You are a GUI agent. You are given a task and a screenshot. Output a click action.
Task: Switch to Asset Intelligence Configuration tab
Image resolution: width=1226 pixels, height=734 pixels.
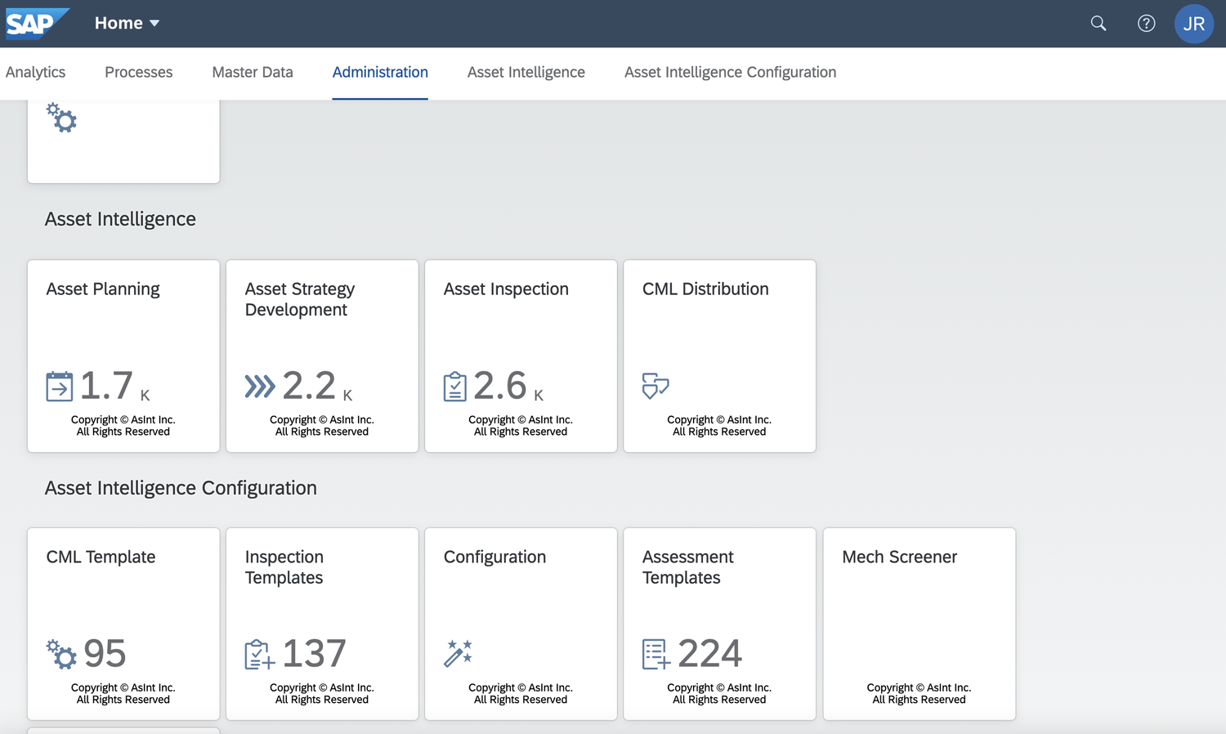pyautogui.click(x=731, y=73)
